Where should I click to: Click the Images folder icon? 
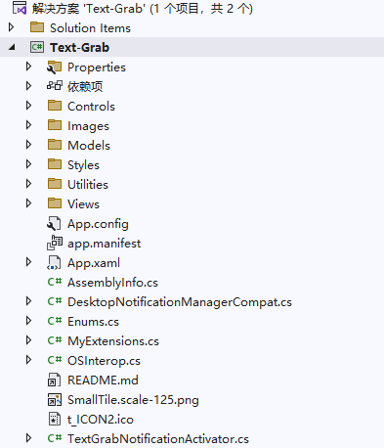click(54, 125)
